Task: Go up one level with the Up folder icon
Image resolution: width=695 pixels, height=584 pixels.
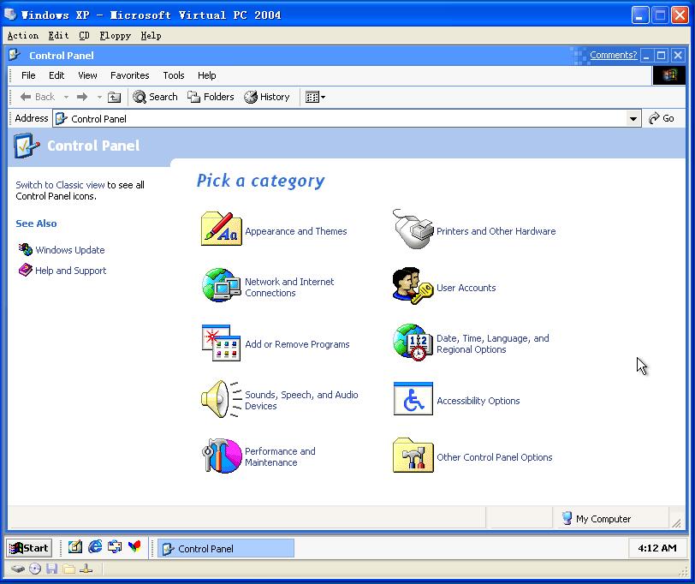Action: click(x=115, y=97)
